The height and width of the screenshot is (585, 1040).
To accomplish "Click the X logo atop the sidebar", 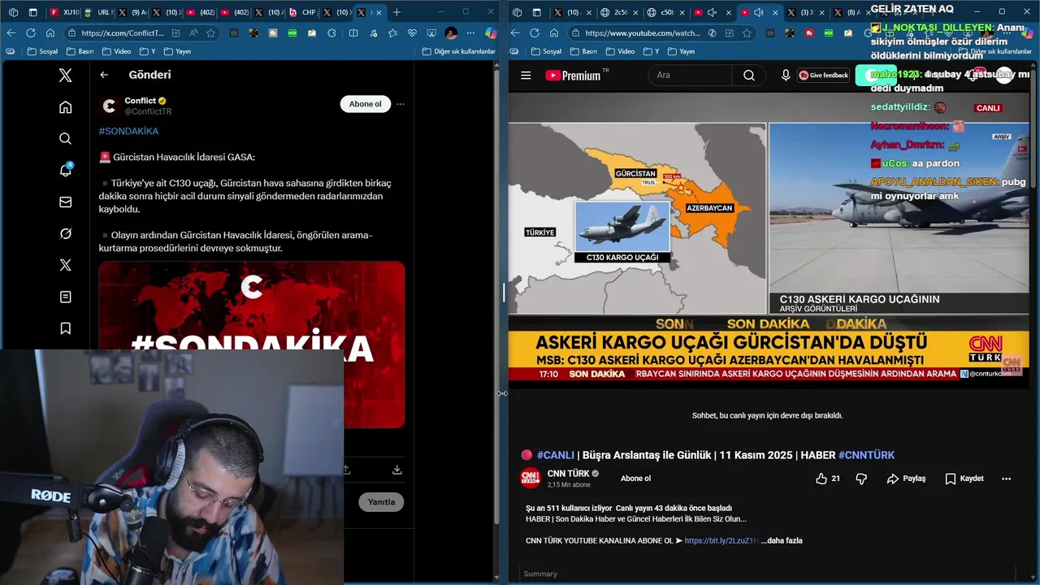I will tap(66, 76).
